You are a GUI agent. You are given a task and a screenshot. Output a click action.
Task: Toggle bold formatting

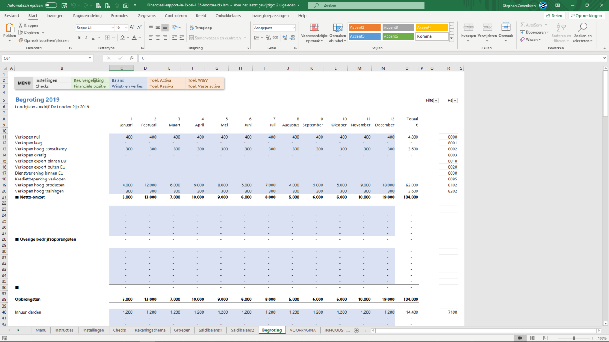click(79, 37)
